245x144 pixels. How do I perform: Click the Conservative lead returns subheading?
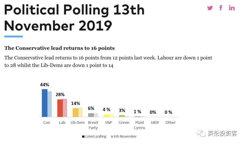click(x=60, y=48)
